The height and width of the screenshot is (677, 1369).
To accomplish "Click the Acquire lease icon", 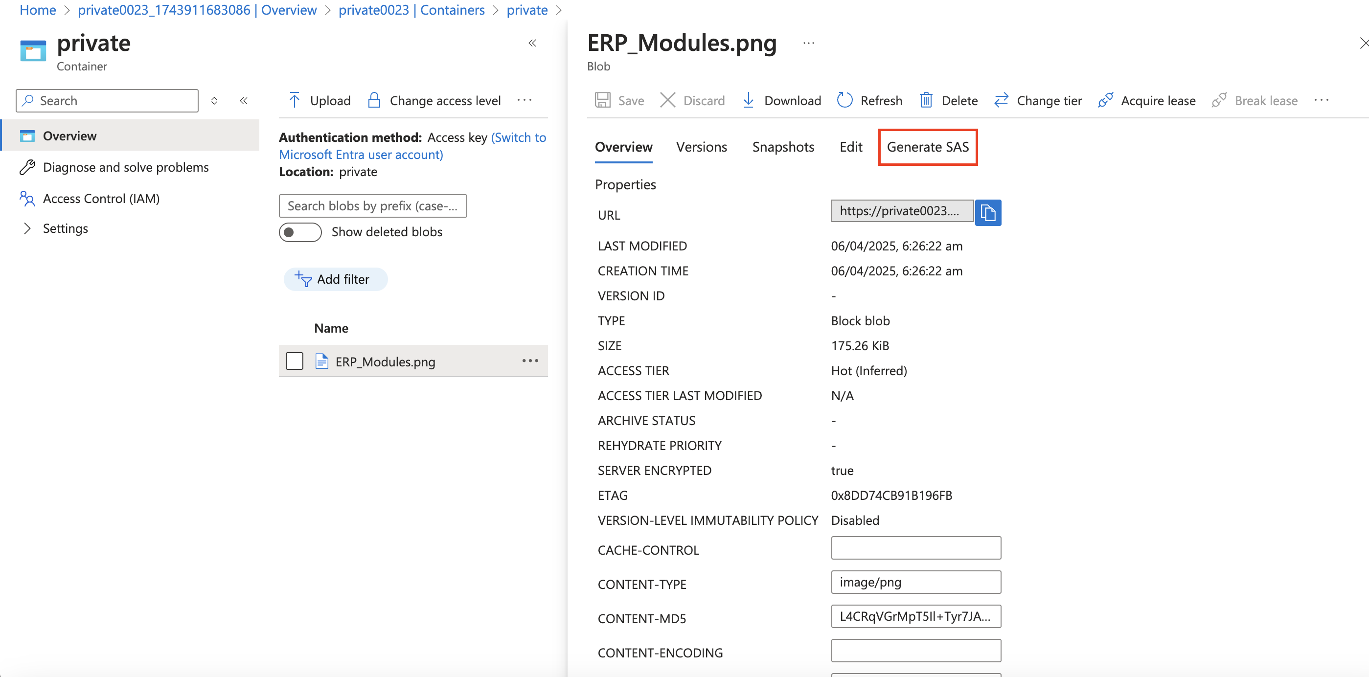I will [x=1105, y=100].
